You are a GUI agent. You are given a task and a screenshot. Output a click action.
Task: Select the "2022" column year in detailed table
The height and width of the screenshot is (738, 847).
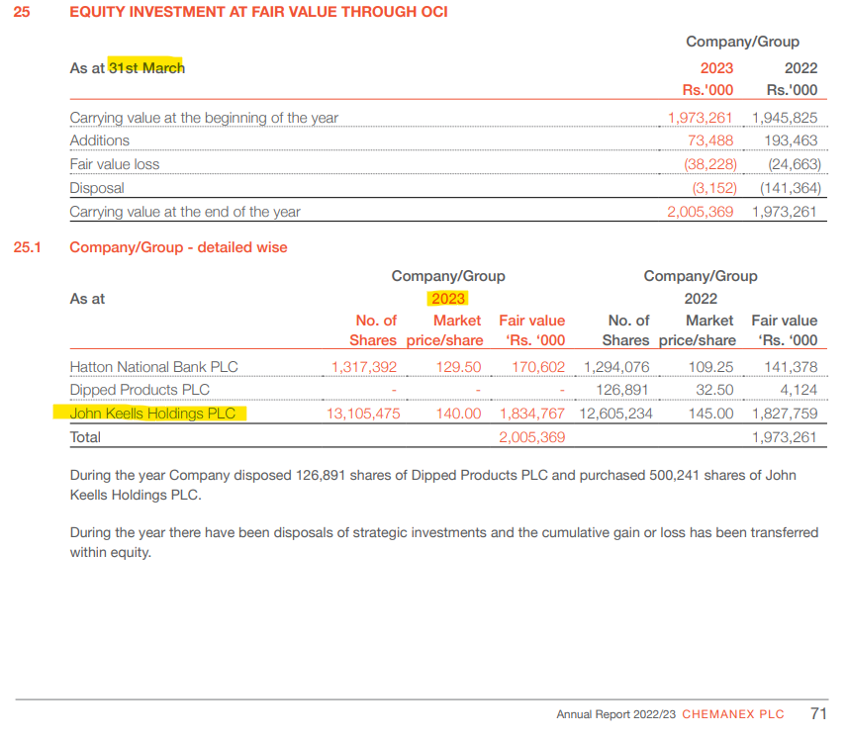(x=701, y=299)
